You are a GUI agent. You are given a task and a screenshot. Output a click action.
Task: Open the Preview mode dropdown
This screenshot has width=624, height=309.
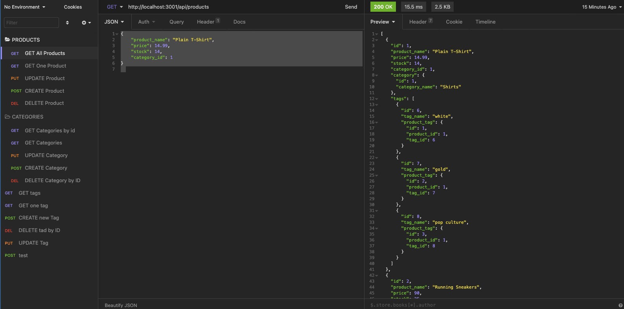(383, 22)
